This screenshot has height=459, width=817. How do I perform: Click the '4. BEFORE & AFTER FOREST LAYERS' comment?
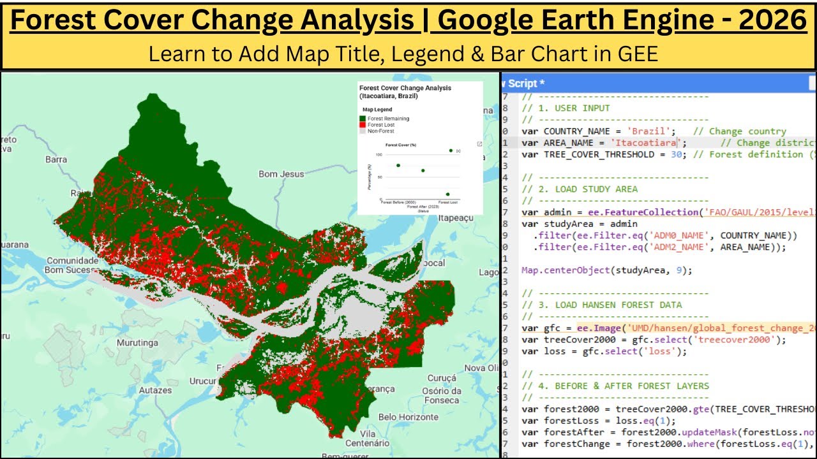[615, 386]
